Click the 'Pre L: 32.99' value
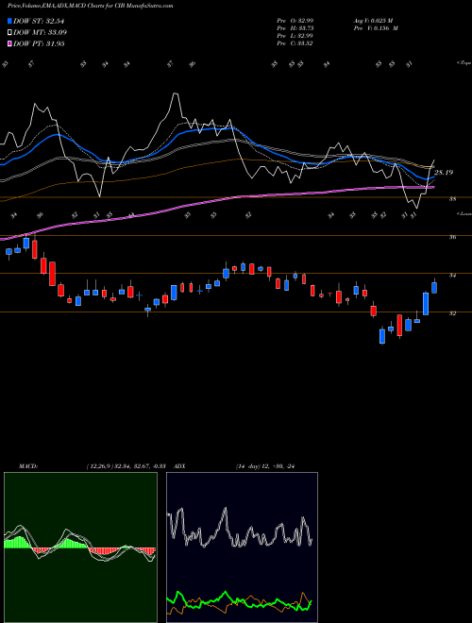 [295, 36]
